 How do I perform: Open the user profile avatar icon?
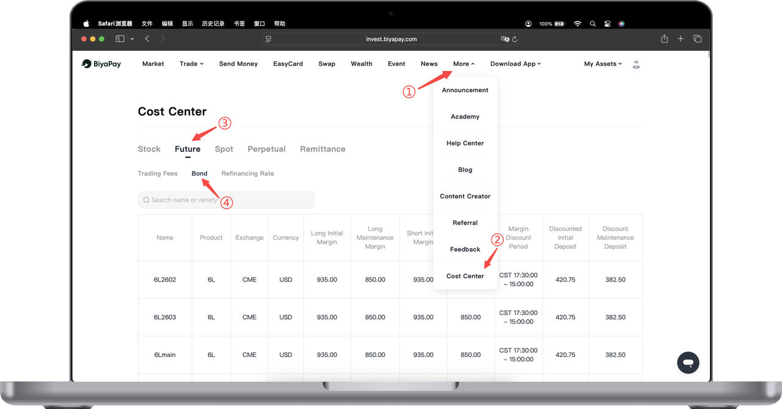[x=636, y=64]
